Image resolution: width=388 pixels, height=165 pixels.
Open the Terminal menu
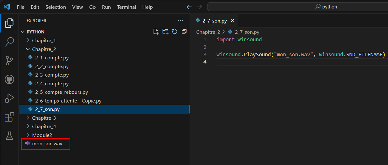pyautogui.click(x=127, y=7)
